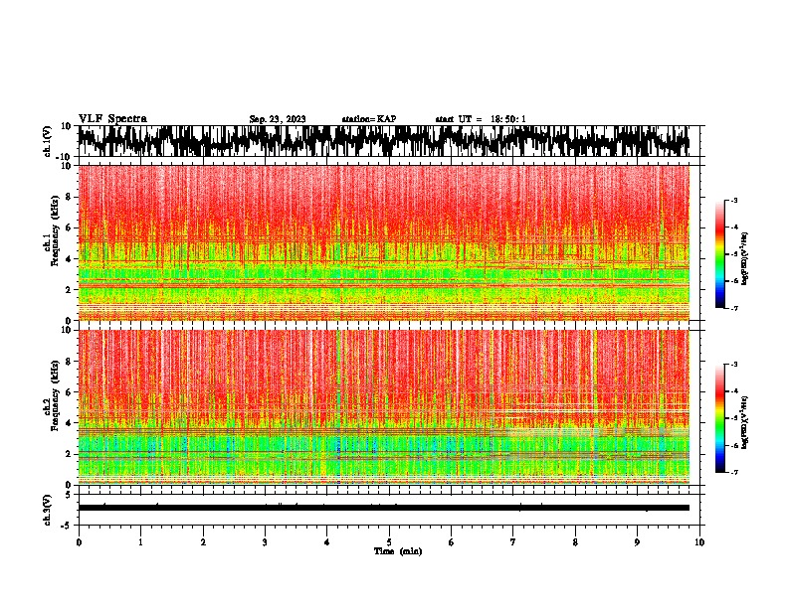788x608 pixels.
Task: Click the "station=KAP" label
Action: coord(369,119)
